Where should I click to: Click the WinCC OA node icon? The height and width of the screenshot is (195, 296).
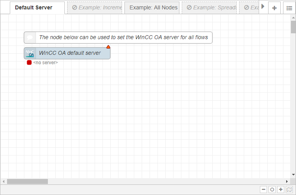pos(30,53)
